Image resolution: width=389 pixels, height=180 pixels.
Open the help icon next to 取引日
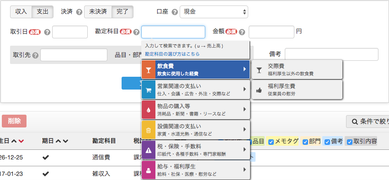click(47, 32)
